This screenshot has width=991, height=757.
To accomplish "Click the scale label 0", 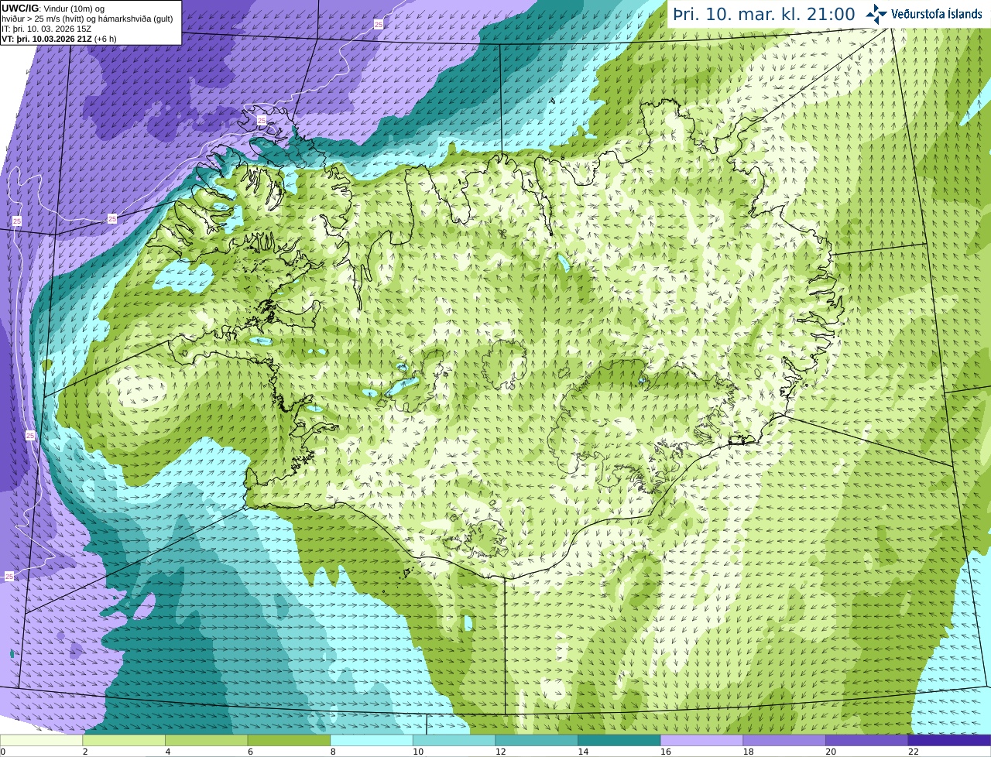I will tap(3, 752).
